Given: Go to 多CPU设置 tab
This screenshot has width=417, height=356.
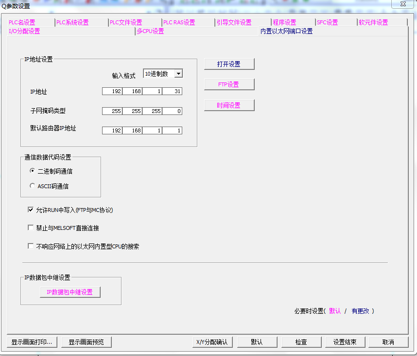Looking at the screenshot, I should pos(150,31).
